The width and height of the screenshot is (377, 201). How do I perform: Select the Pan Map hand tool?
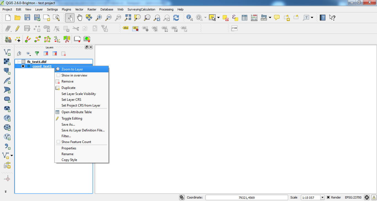[79, 18]
